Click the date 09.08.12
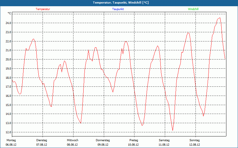The image size is (238, 148). point(103,145)
